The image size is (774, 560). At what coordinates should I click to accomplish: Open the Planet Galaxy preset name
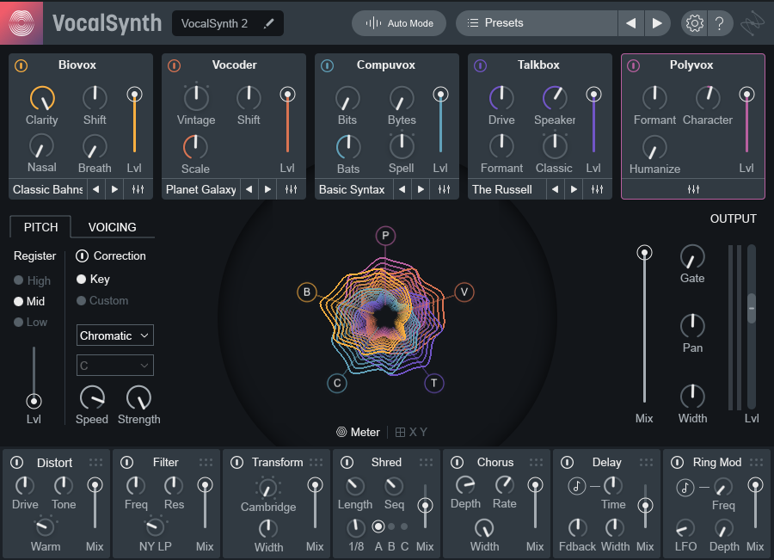click(201, 189)
